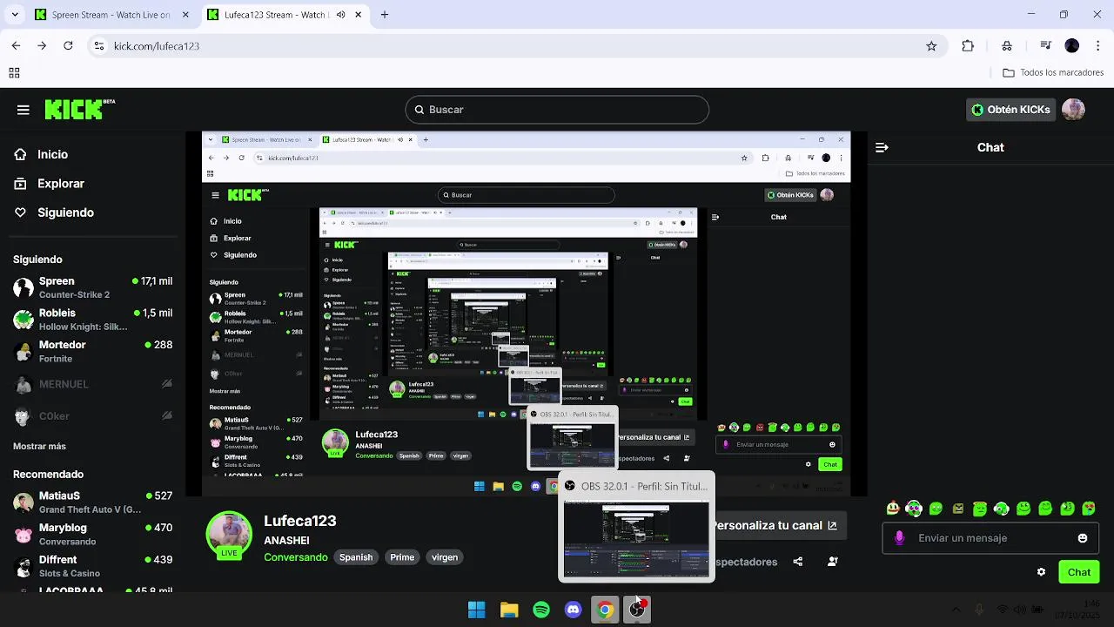Click the purple microphone icon in chat box
The height and width of the screenshot is (627, 1114).
click(x=899, y=538)
